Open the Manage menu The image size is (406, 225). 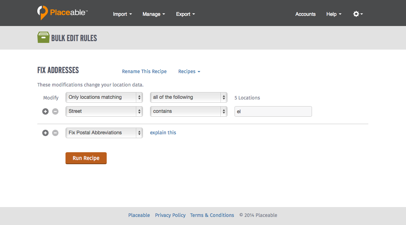(154, 14)
